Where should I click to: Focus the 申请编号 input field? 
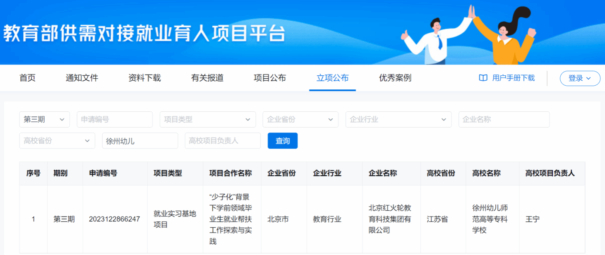tap(115, 119)
